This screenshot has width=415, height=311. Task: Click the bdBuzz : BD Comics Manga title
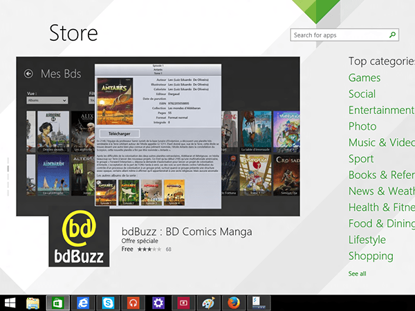pos(187,232)
